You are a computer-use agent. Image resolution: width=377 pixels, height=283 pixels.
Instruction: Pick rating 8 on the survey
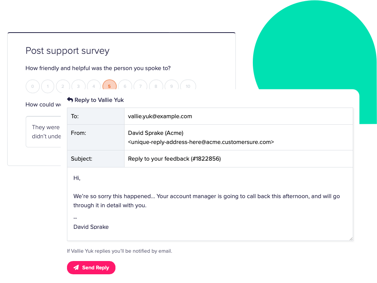[156, 86]
